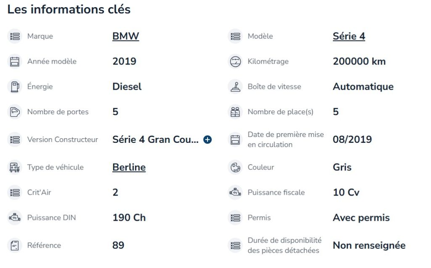Click the paint palette icon beside Couleur

point(235,167)
